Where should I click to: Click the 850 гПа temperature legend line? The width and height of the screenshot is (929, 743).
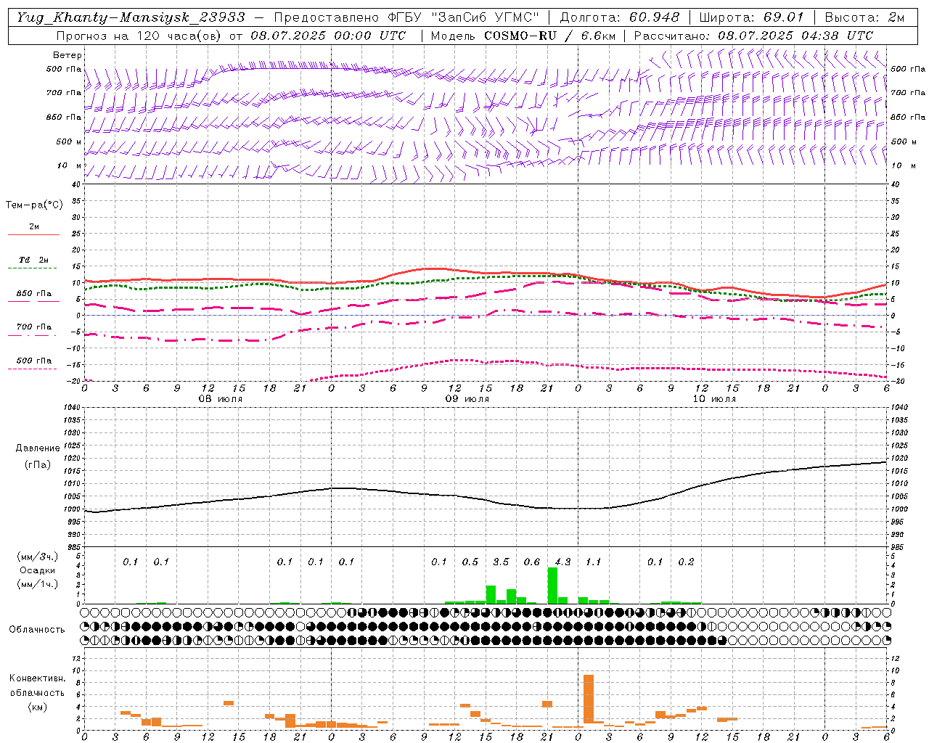click(33, 301)
